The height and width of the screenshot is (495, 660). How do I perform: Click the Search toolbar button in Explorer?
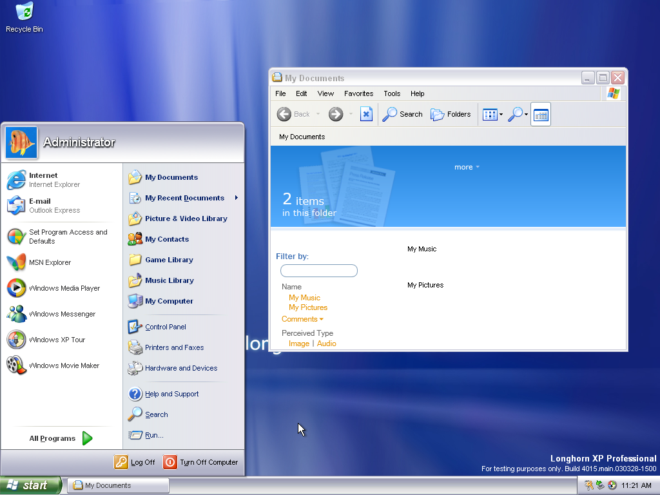coord(403,114)
